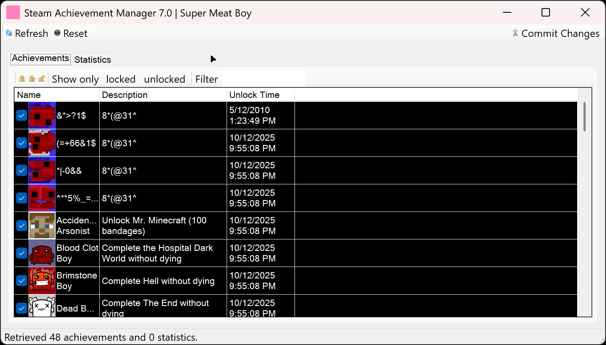Click the Refresh toolbar button

tap(27, 33)
